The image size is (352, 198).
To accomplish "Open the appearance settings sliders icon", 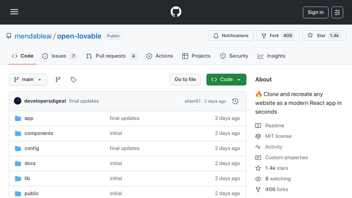I will pyautogui.click(x=337, y=12).
